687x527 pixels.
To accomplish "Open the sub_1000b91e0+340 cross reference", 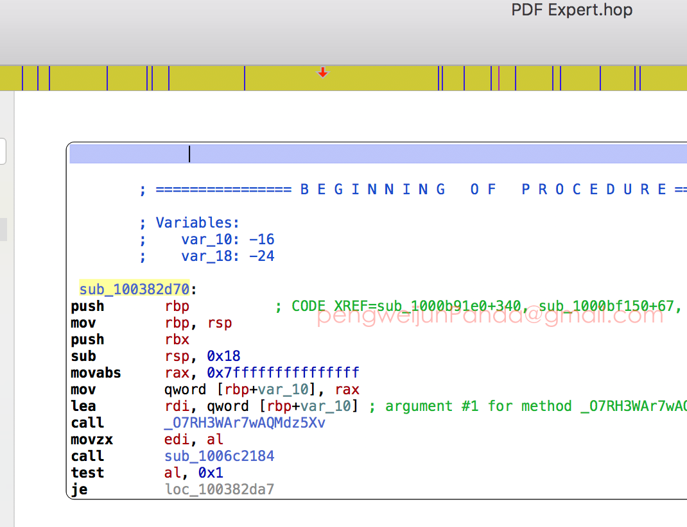I will 449,306.
